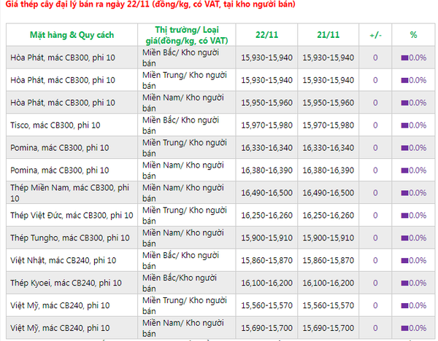438x341 pixels.
Task: Select the 22/11 price '16,330-16,340' for Pomina
Action: pos(266,148)
